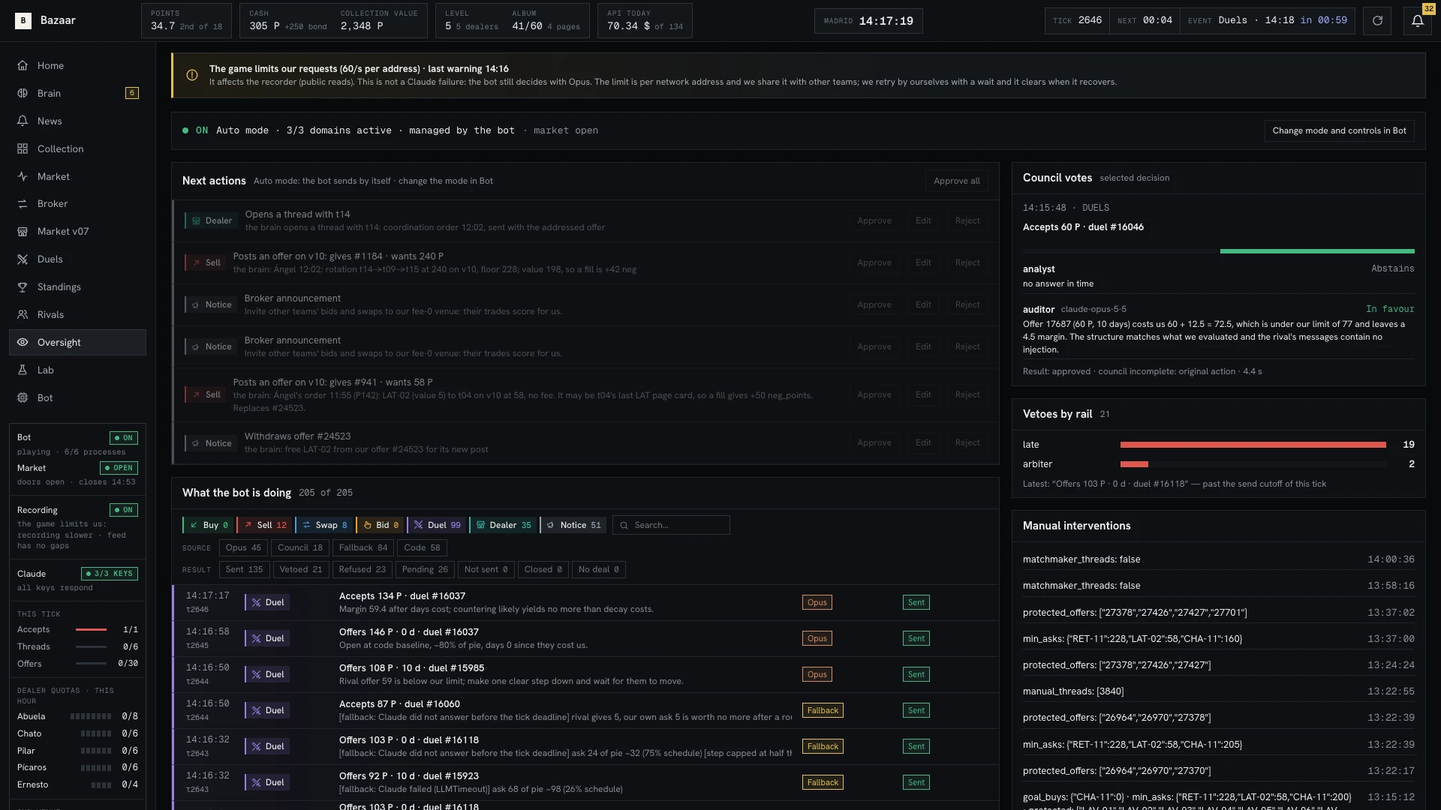
Task: Filter source by Opus 45
Action: pos(243,547)
